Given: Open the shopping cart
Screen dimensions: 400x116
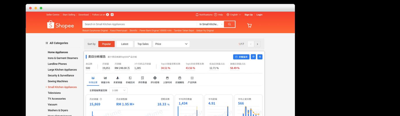Looking at the screenshot, I should pyautogui.click(x=249, y=26).
